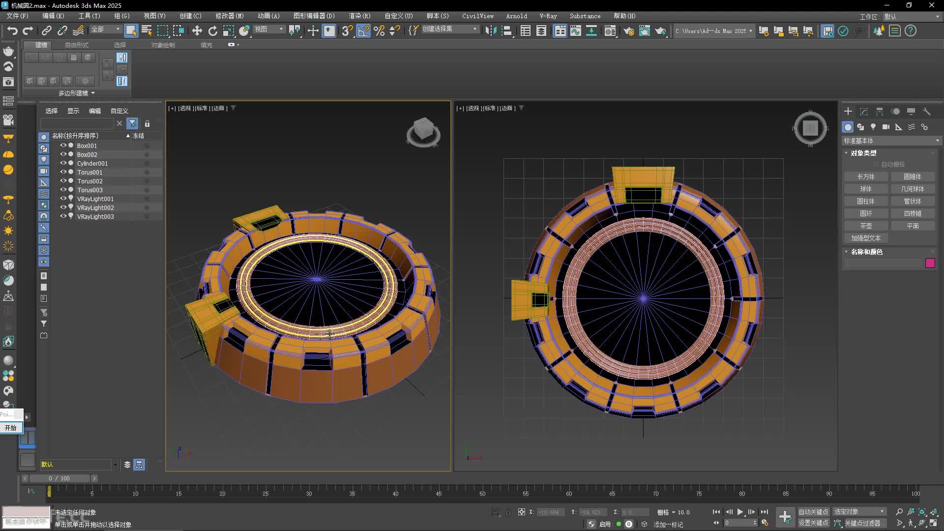Click the object name input field
This screenshot has width=944, height=531.
click(884, 263)
